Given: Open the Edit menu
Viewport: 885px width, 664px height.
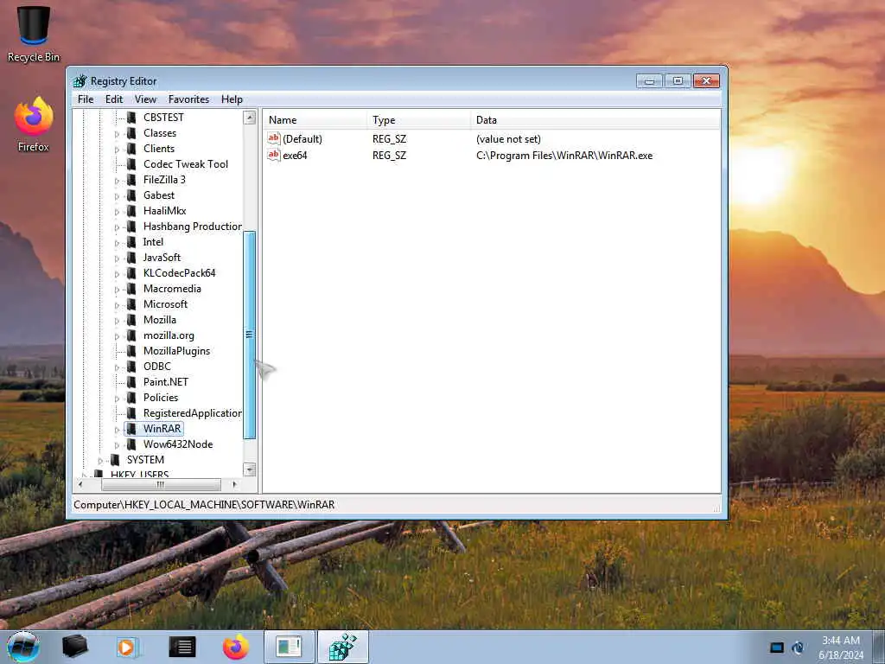Looking at the screenshot, I should pos(114,99).
